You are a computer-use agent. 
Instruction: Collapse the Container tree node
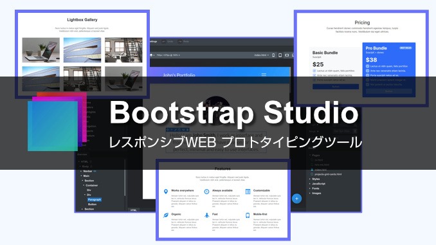tap(84, 185)
